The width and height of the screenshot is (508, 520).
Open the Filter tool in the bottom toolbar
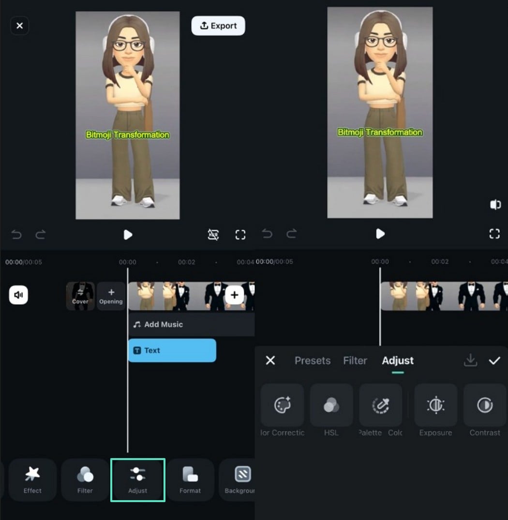point(85,480)
